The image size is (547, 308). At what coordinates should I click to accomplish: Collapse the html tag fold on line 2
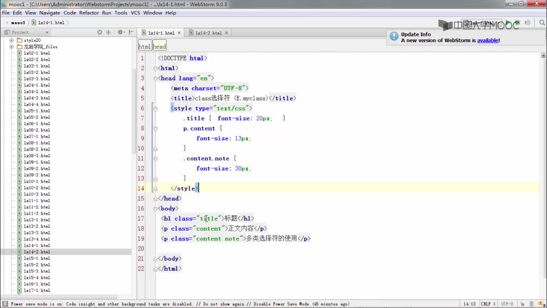[155, 68]
